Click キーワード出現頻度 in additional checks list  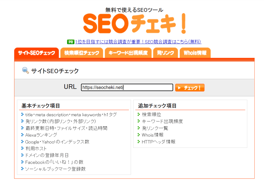pos(162,121)
